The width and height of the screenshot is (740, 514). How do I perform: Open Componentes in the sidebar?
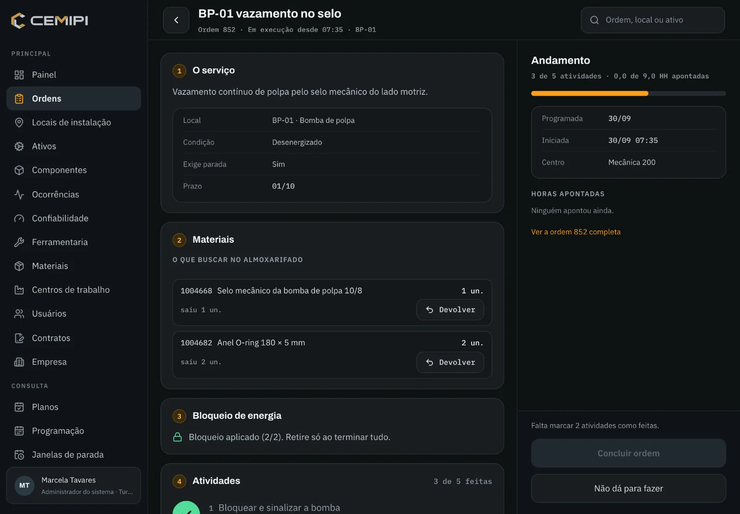coord(74,170)
